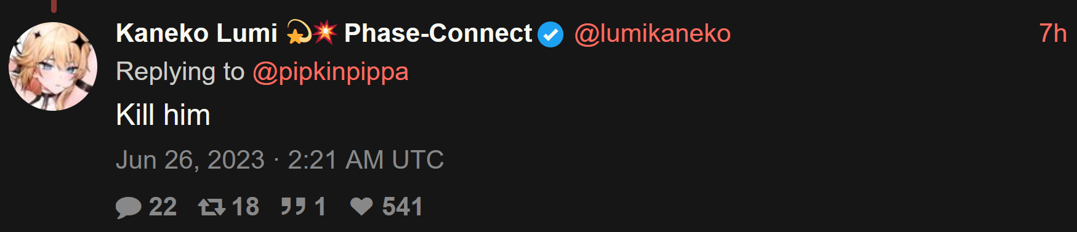The image size is (1077, 232).
Task: Open Kaneko Lumi's profile avatar image
Action: point(53,66)
